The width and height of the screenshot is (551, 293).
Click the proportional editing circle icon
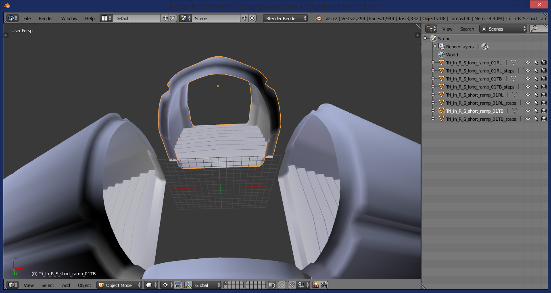click(x=282, y=285)
